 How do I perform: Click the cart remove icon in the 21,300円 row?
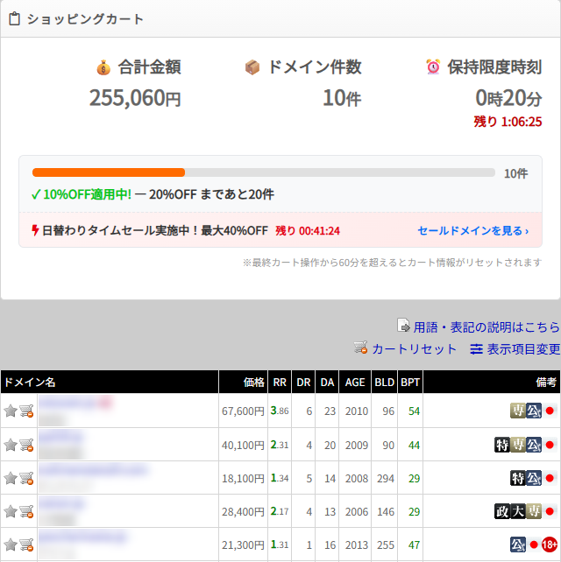coord(26,544)
